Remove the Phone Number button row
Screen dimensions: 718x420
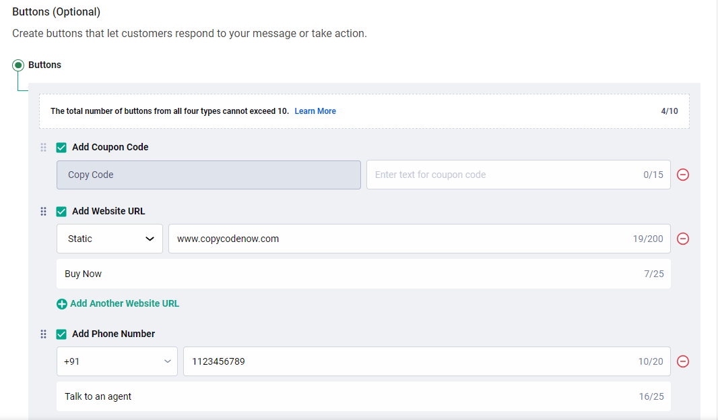point(683,361)
